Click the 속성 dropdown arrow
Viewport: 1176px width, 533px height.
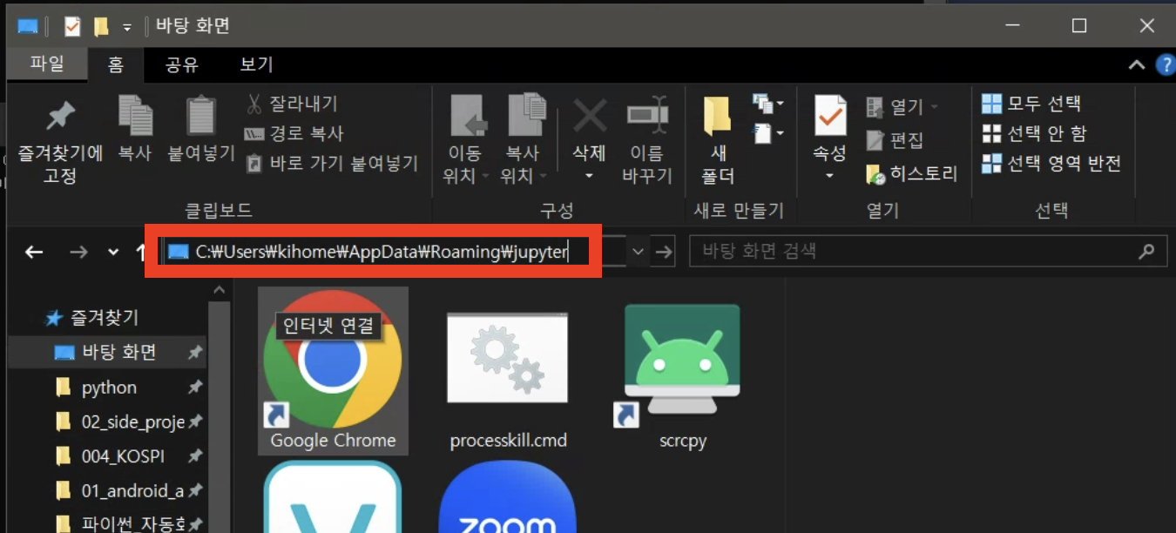tap(829, 175)
